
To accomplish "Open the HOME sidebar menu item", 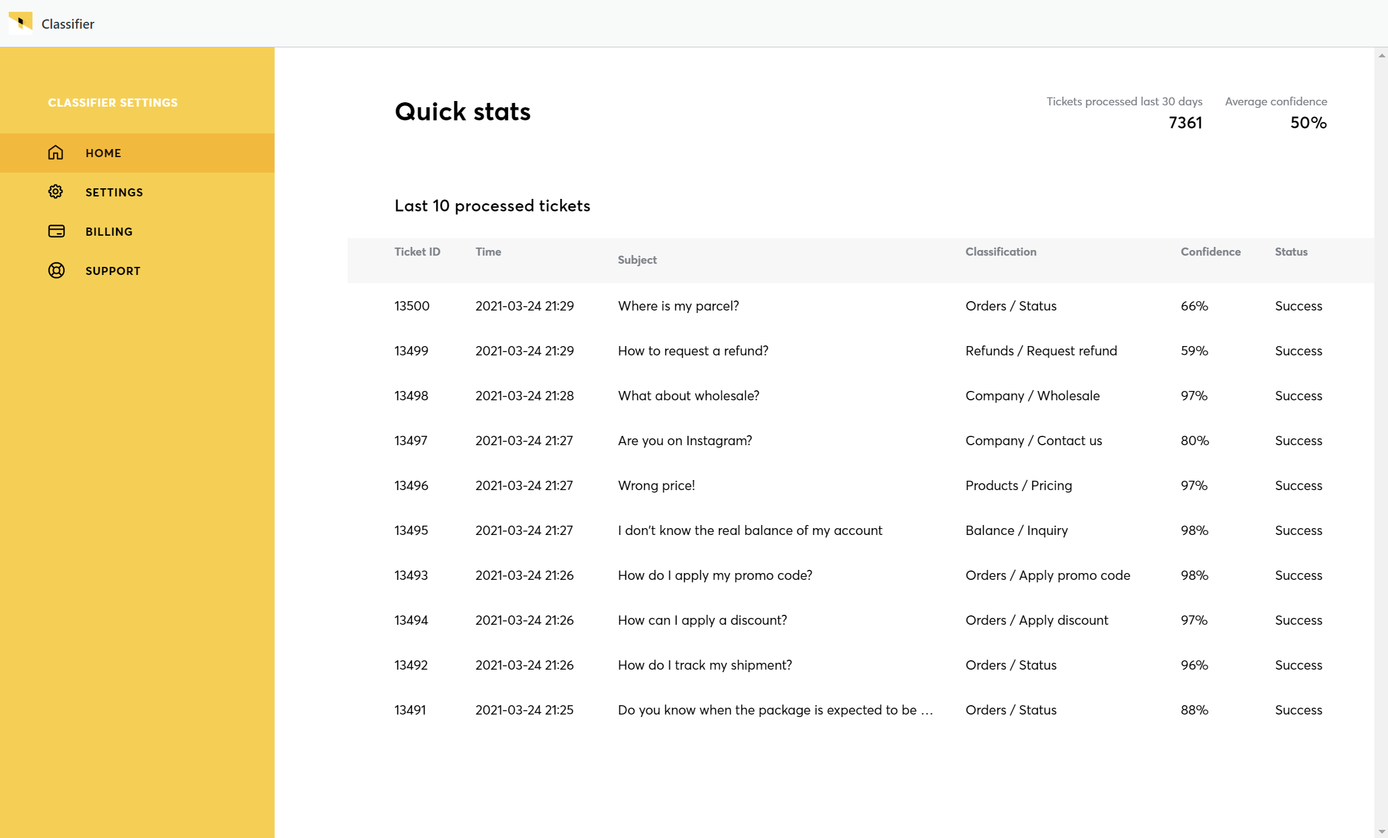I will pyautogui.click(x=137, y=153).
